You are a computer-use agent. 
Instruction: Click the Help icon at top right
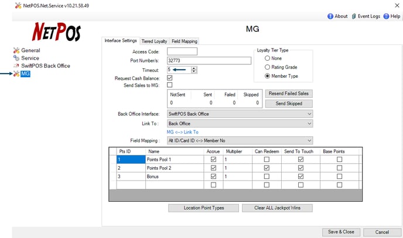point(385,16)
